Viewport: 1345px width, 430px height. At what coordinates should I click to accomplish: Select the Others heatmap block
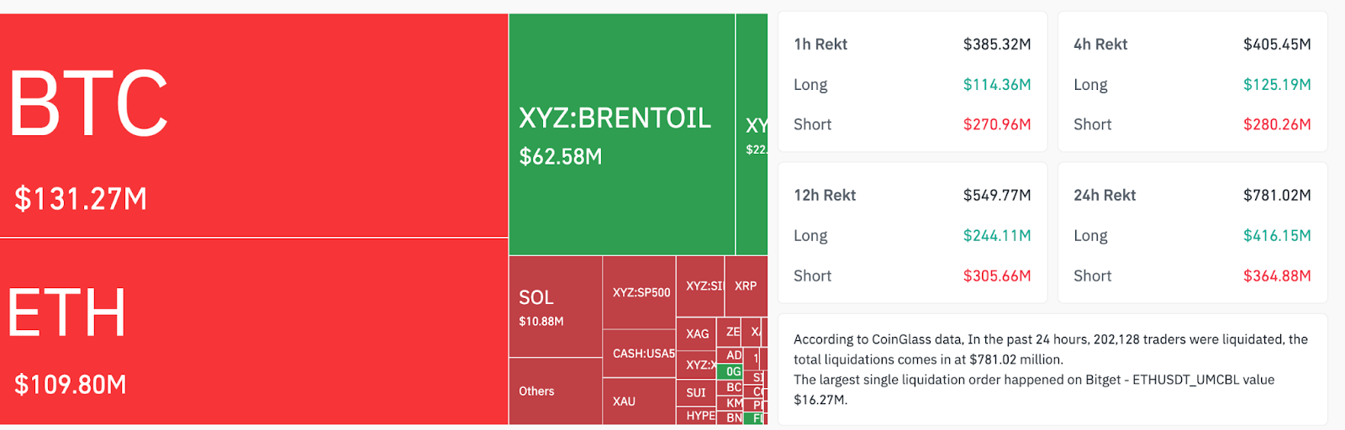pyautogui.click(x=555, y=391)
